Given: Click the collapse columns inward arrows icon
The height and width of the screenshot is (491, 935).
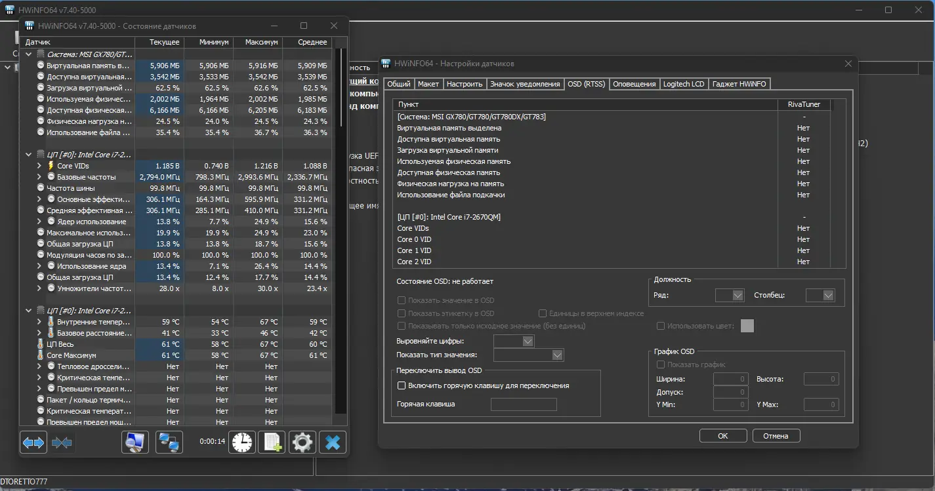Looking at the screenshot, I should click(x=62, y=443).
